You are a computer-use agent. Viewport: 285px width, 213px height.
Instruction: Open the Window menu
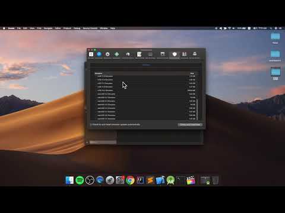coord(104,28)
